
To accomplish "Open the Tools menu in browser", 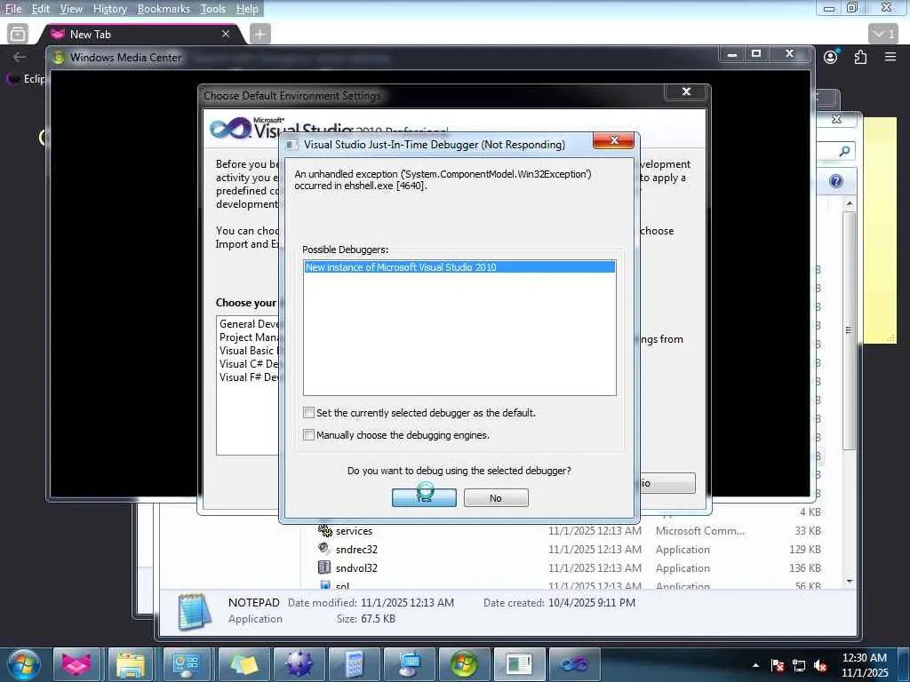I will (213, 9).
